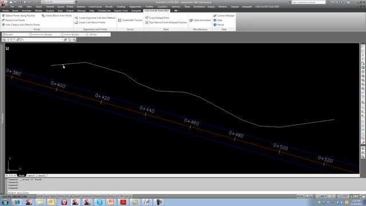Click the About button in Help panel
The width and height of the screenshot is (366, 206).
218,25
